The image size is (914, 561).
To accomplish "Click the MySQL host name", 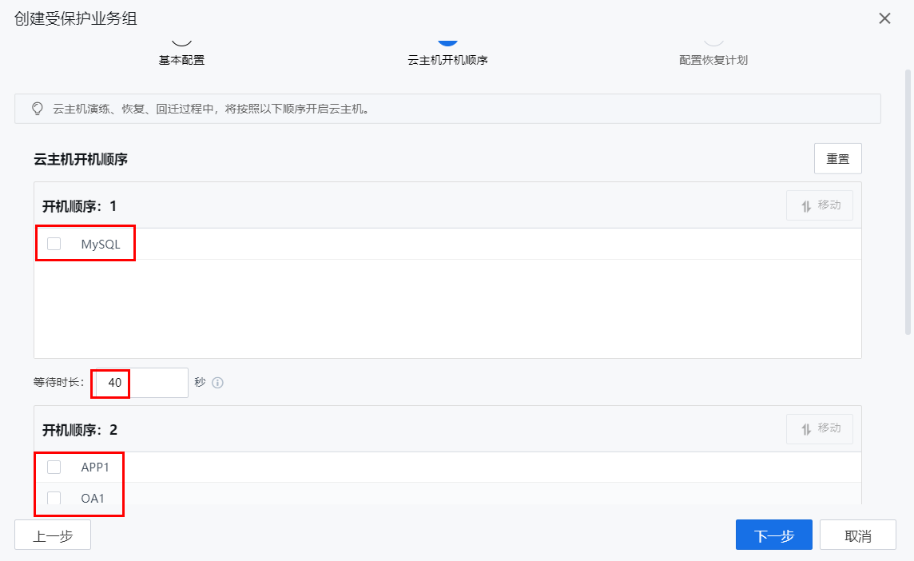I will (x=101, y=244).
